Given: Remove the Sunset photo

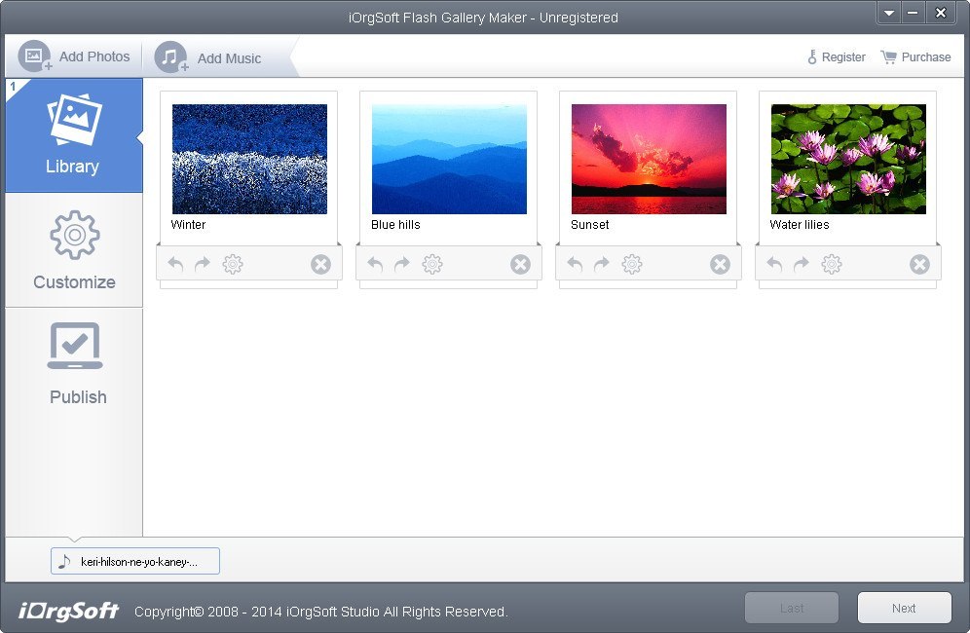Looking at the screenshot, I should [x=720, y=263].
